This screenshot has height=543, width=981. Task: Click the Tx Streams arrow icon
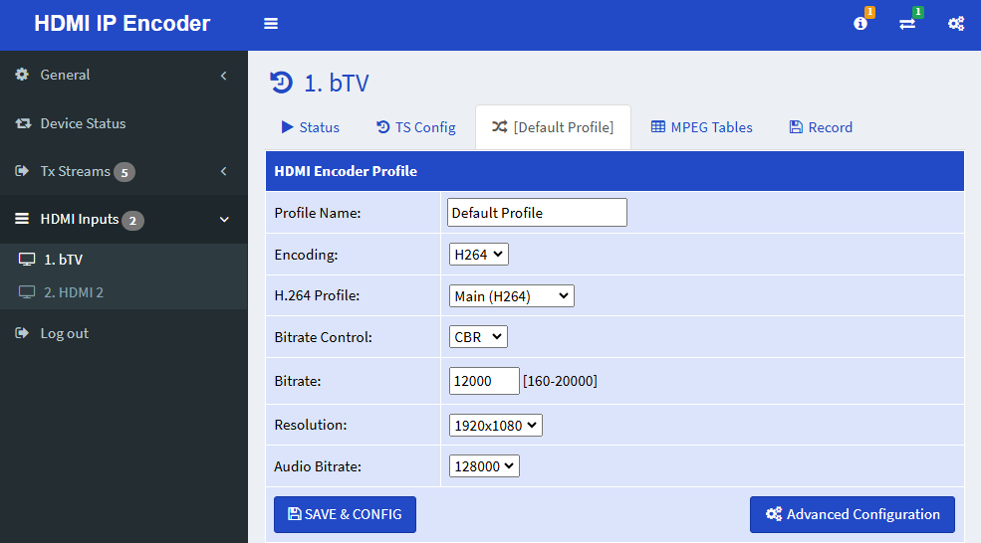(x=22, y=171)
